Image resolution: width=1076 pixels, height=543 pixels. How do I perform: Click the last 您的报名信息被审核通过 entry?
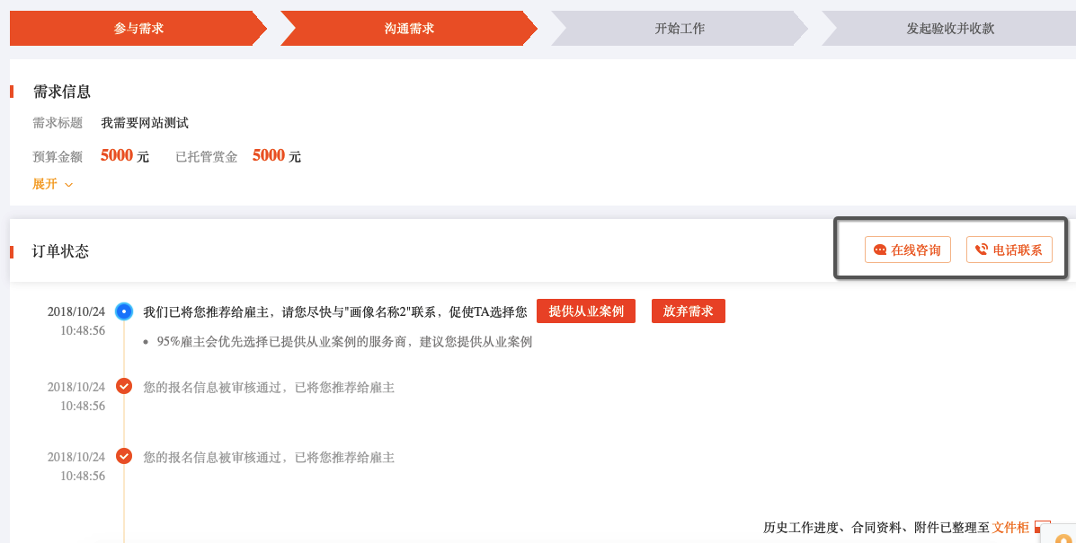pyautogui.click(x=269, y=458)
